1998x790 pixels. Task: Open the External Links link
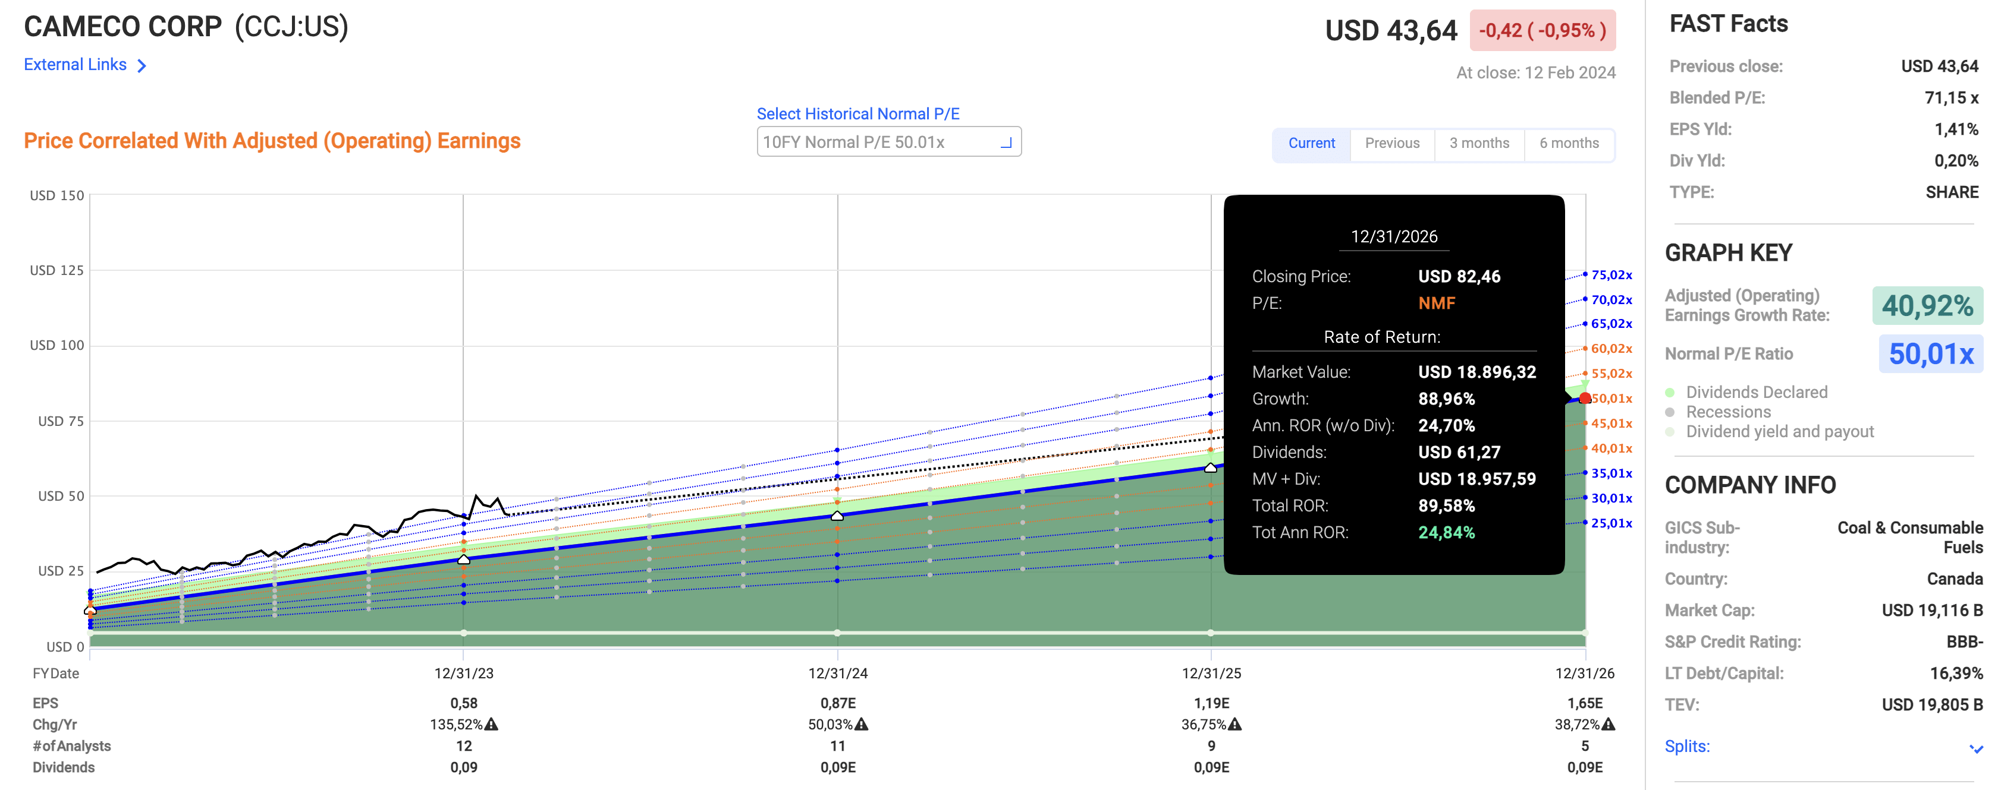tap(84, 65)
